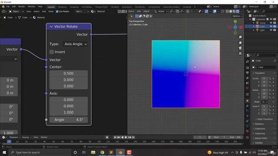278x156 pixels.
Task: Switch to the Shading workspace tab
Action: pyautogui.click(x=115, y=7)
